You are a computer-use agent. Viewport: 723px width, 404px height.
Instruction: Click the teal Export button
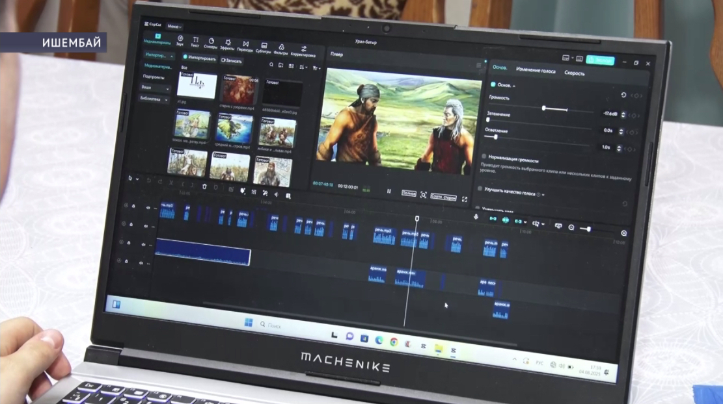coord(600,60)
